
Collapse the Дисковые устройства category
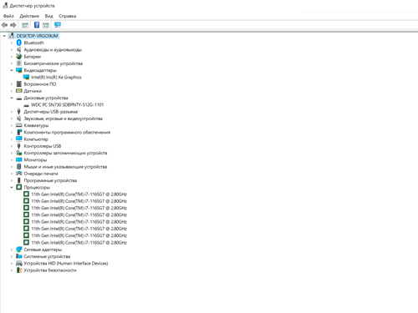[x=12, y=98]
